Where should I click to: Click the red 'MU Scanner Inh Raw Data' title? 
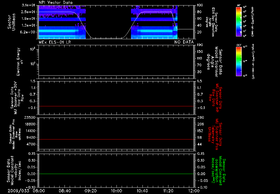click(x=215, y=98)
